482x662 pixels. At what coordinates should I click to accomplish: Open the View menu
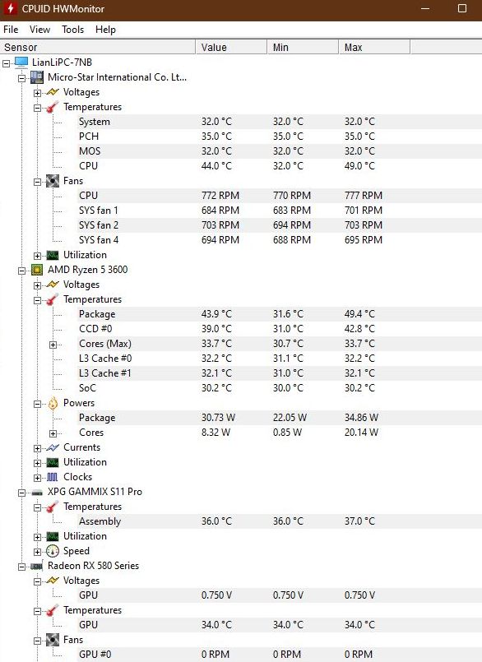coord(39,30)
